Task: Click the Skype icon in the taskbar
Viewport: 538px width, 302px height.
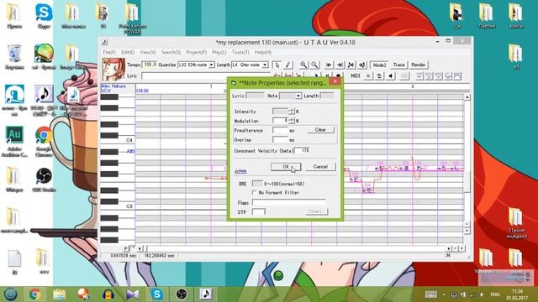Action: (x=157, y=294)
